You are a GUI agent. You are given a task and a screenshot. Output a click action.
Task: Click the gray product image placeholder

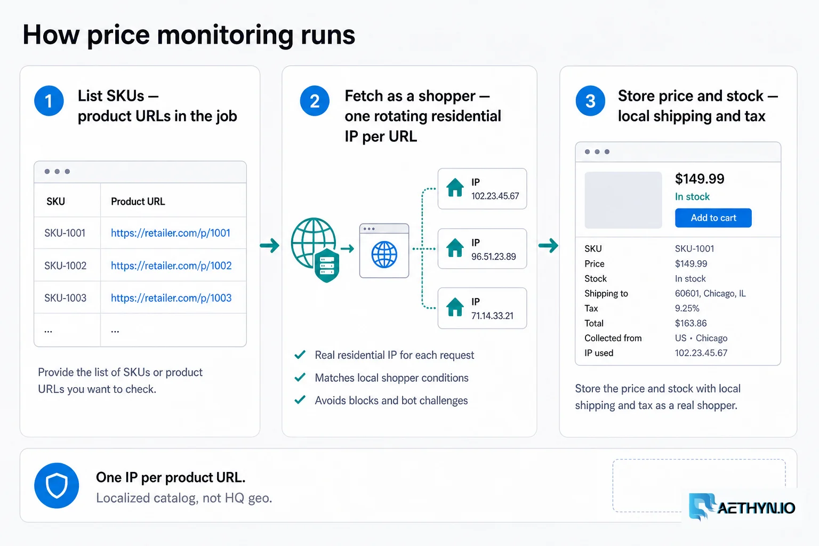pos(623,200)
